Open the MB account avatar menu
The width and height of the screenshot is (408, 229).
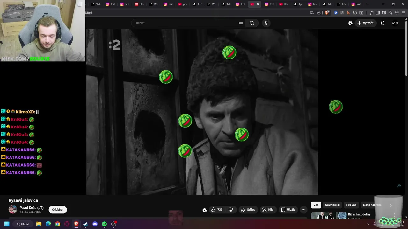point(395,23)
